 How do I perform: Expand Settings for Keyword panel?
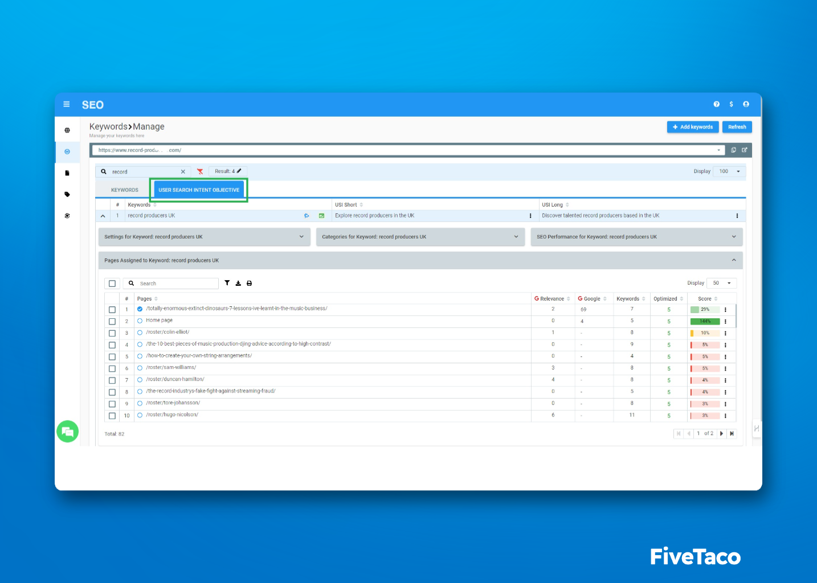pos(205,237)
